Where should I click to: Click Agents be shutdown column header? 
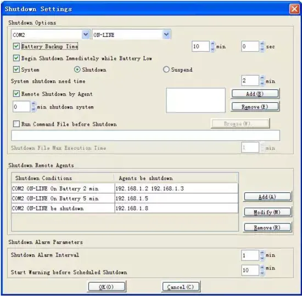point(176,178)
